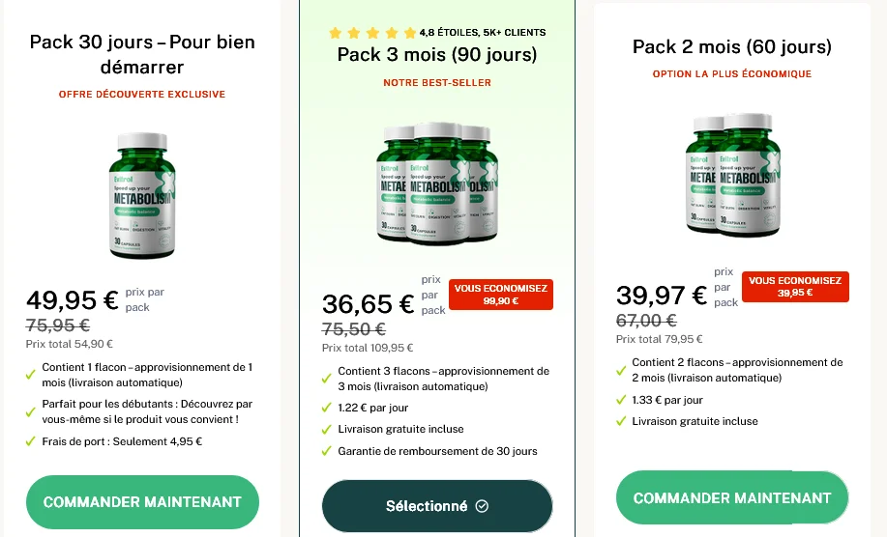Click the Sélectionné button on the 3-month pack
The image size is (887, 537).
437,506
